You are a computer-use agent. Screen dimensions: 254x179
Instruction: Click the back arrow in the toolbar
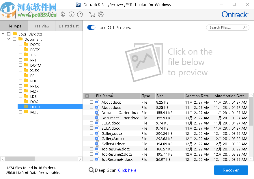pos(22,14)
